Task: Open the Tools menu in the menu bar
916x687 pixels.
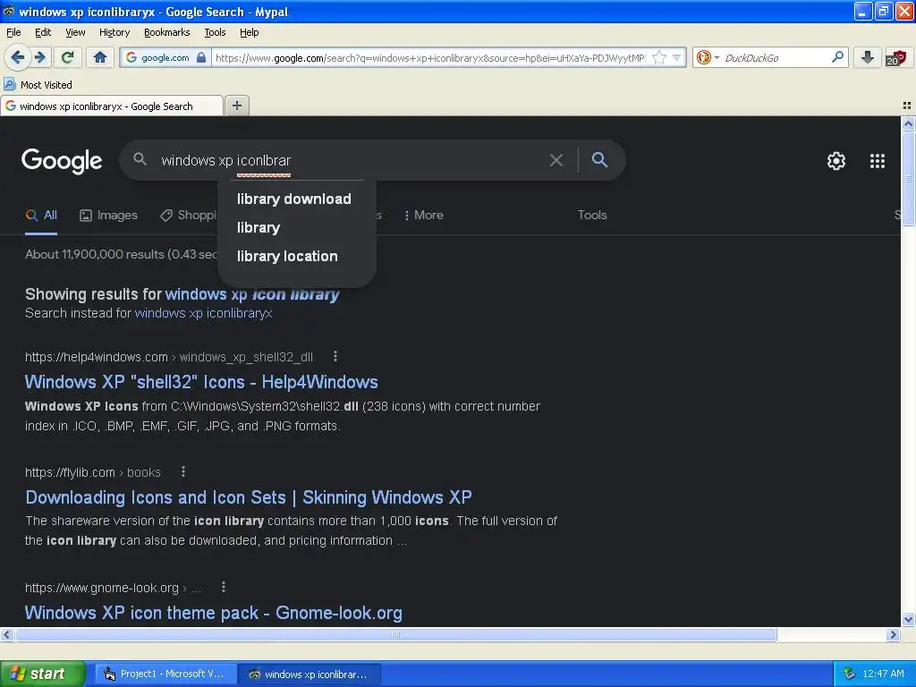Action: click(x=215, y=32)
